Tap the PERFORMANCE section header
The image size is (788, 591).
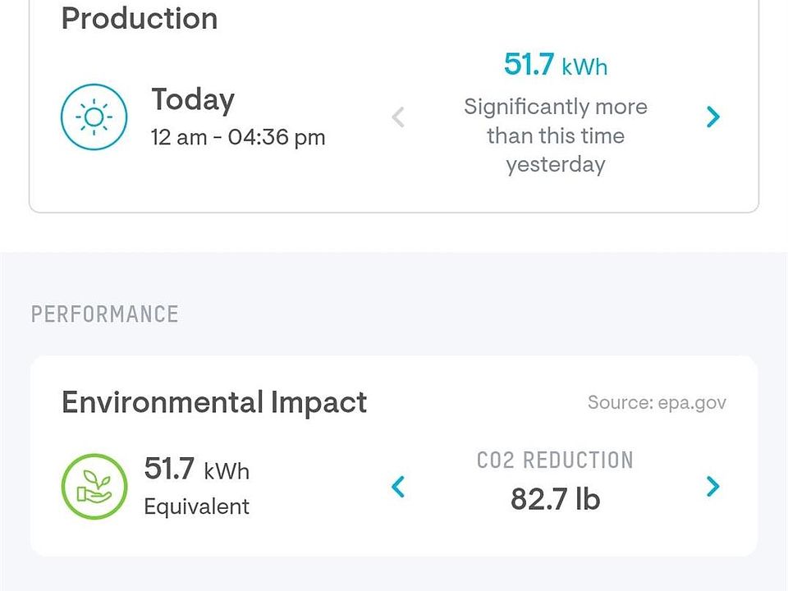[x=104, y=314]
